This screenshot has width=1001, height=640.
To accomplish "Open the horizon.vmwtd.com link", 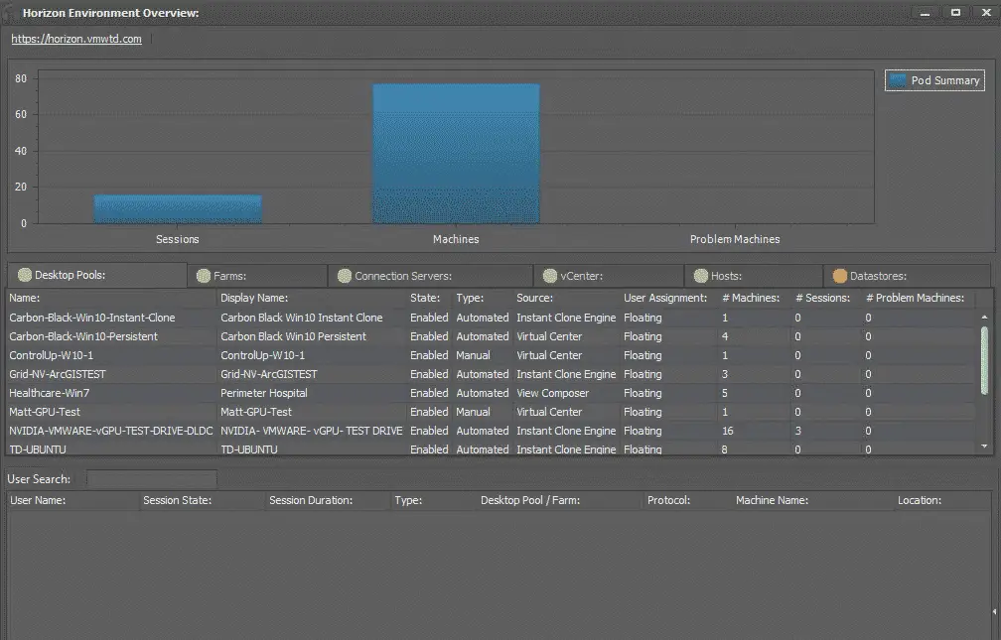I will pyautogui.click(x=76, y=39).
